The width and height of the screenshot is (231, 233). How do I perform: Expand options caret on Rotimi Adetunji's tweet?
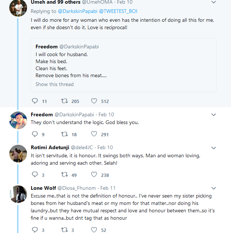click(213, 148)
